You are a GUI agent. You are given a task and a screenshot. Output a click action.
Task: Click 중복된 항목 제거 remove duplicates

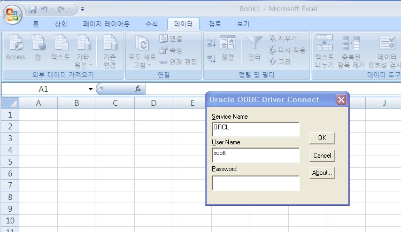point(351,51)
